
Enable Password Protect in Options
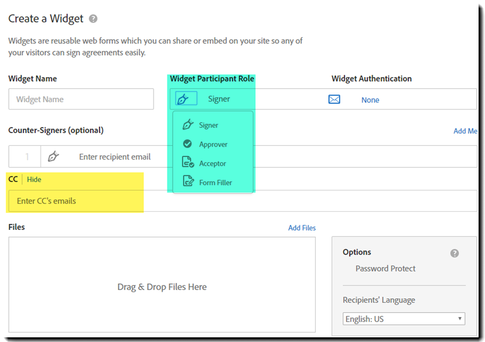click(x=385, y=268)
